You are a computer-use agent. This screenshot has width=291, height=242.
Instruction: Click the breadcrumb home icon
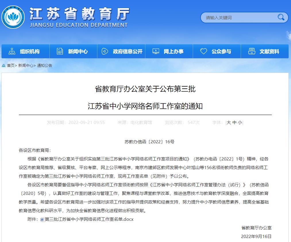point(4,65)
